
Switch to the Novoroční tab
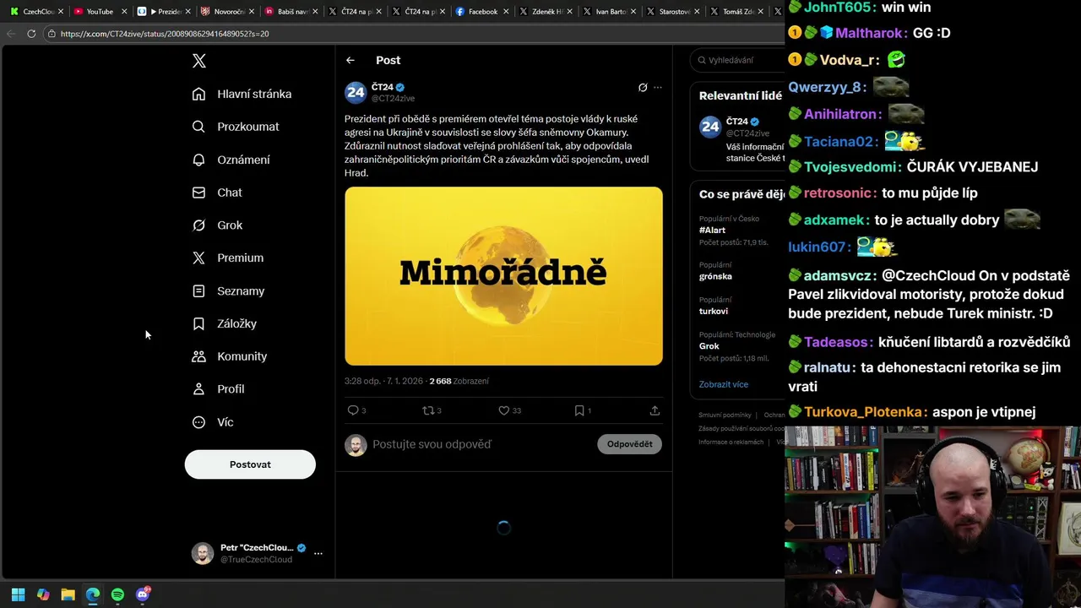[x=228, y=12]
